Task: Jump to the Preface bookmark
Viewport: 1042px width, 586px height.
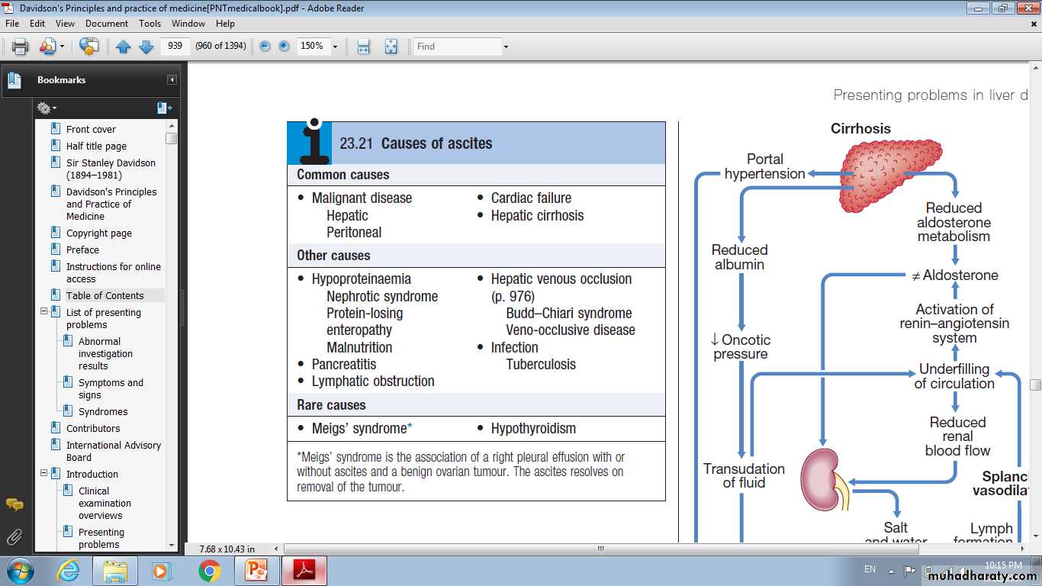Action: pos(82,250)
